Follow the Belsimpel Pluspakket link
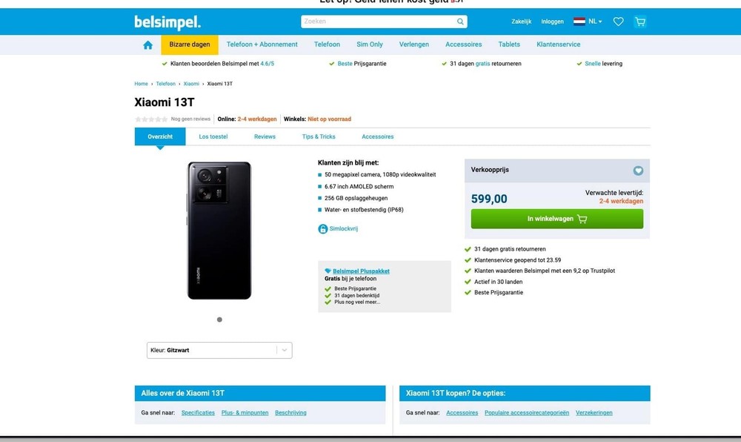The width and height of the screenshot is (741, 442). [361, 271]
